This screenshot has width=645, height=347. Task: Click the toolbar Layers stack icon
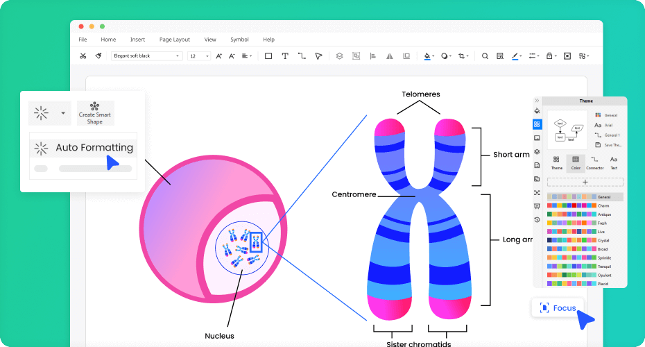click(339, 56)
